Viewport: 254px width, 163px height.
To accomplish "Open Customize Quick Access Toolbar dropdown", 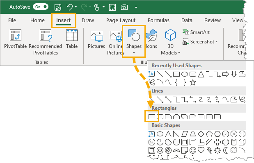I will pos(136,7).
